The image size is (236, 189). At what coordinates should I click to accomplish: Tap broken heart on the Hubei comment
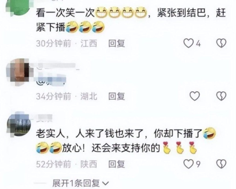pos(221,96)
